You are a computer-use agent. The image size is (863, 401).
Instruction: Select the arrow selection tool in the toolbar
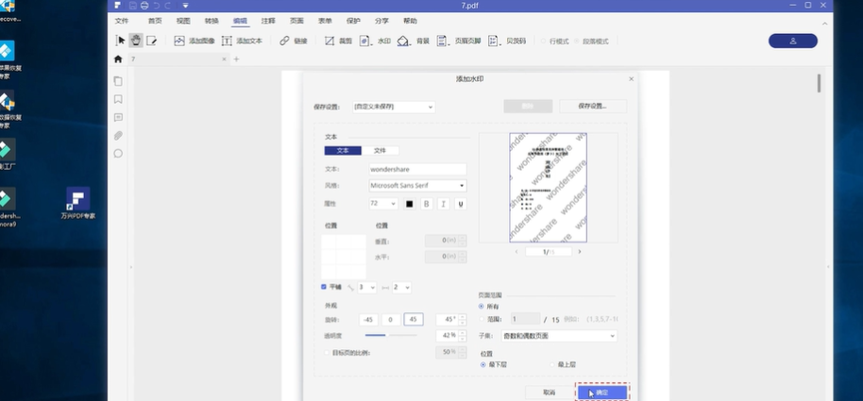(121, 41)
